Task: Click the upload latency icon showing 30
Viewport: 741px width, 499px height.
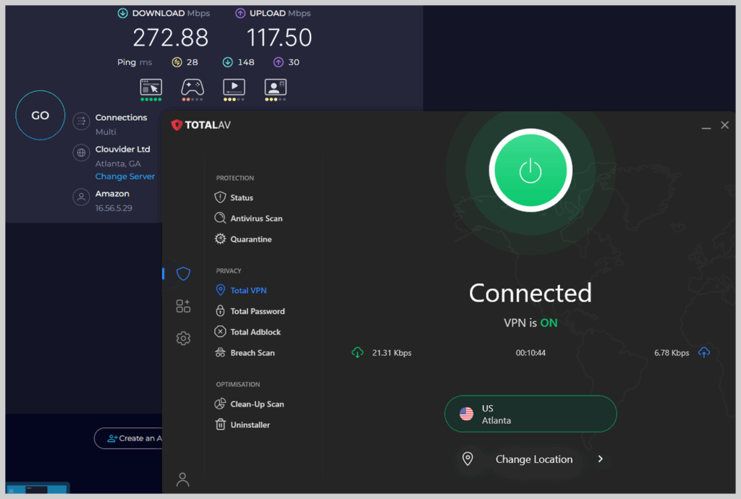Action: [279, 62]
